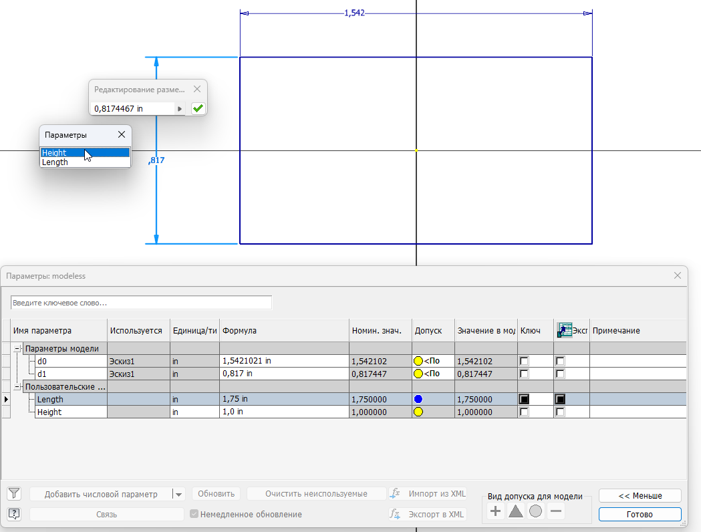
Task: Open the parameter filter funnel icon
Action: [14, 493]
